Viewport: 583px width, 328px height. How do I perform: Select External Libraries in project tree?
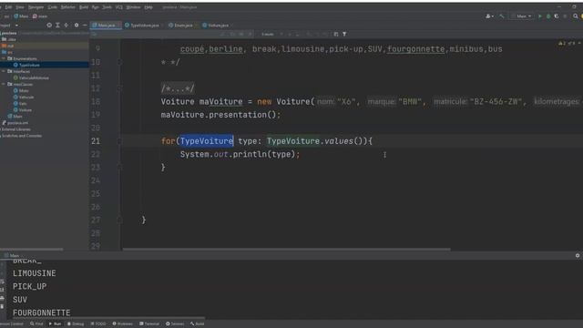(16, 129)
